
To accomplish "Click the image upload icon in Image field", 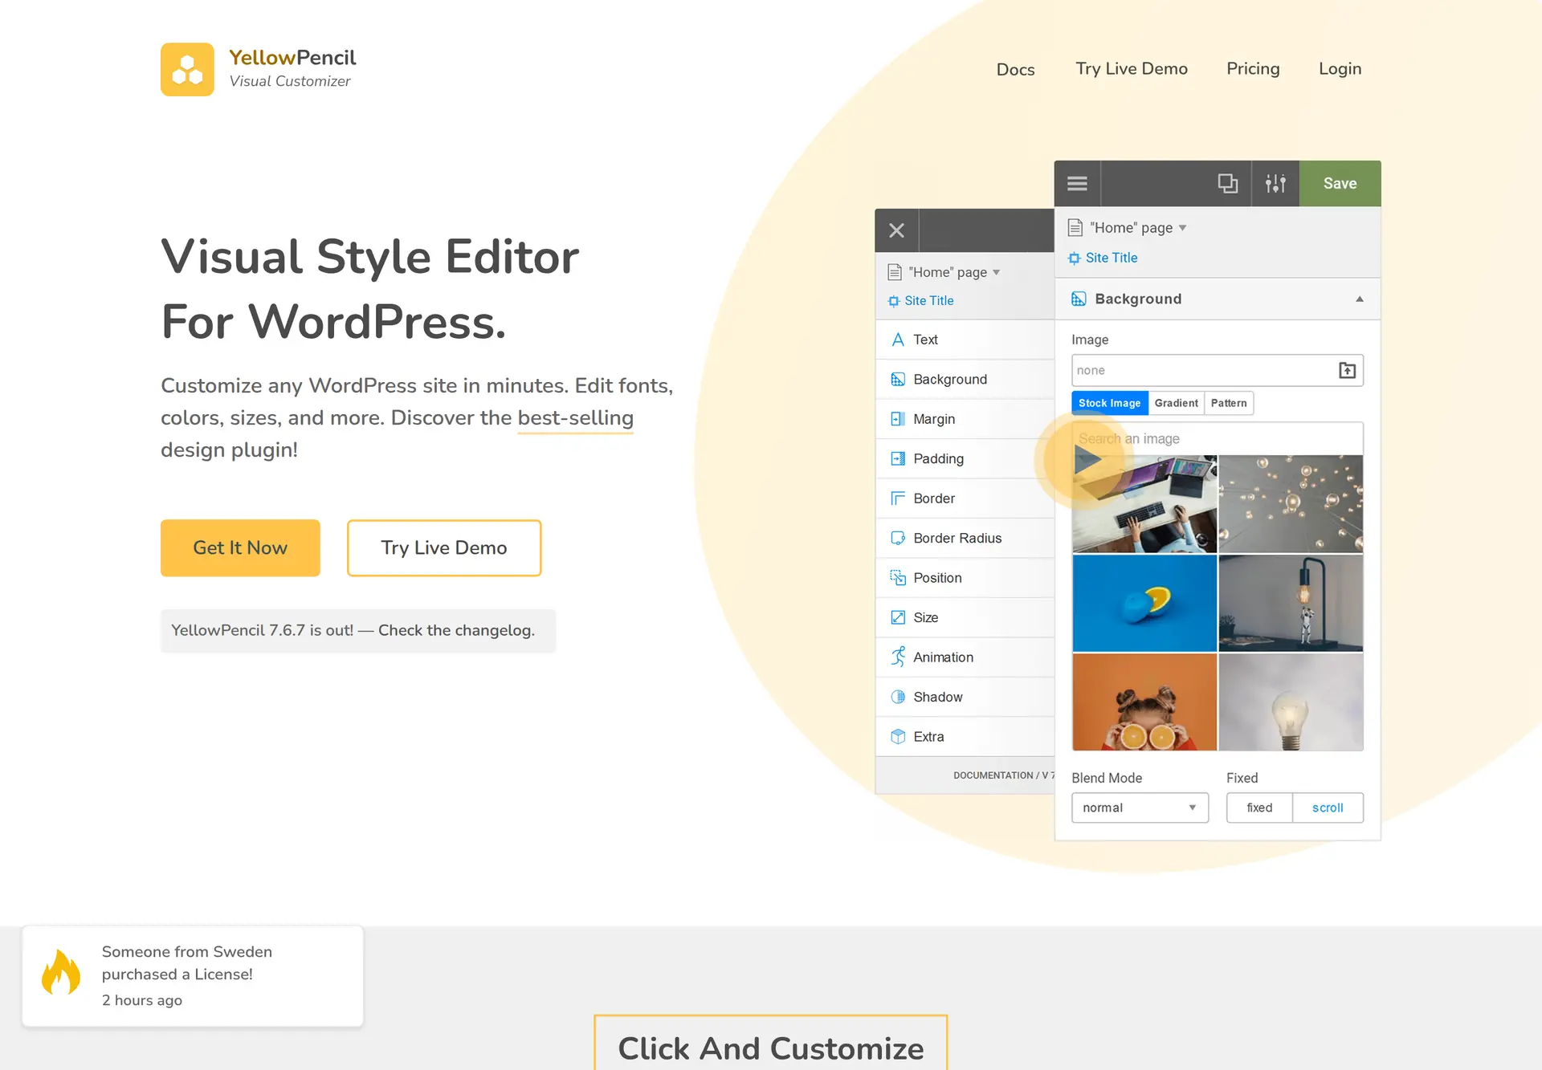I will click(1347, 370).
